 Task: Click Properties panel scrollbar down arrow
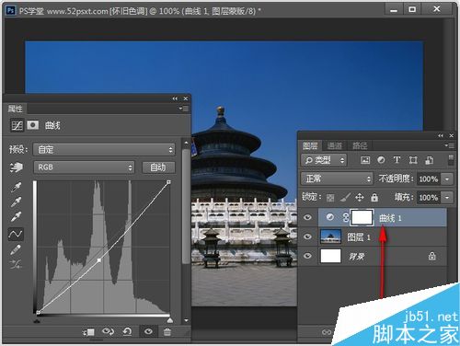[x=186, y=320]
